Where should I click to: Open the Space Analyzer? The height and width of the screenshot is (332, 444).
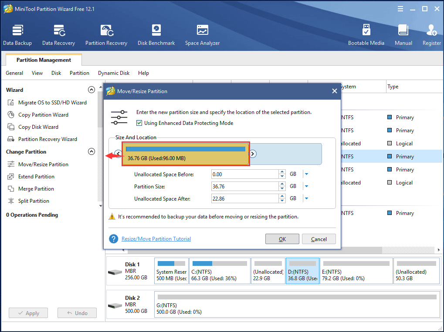point(202,35)
